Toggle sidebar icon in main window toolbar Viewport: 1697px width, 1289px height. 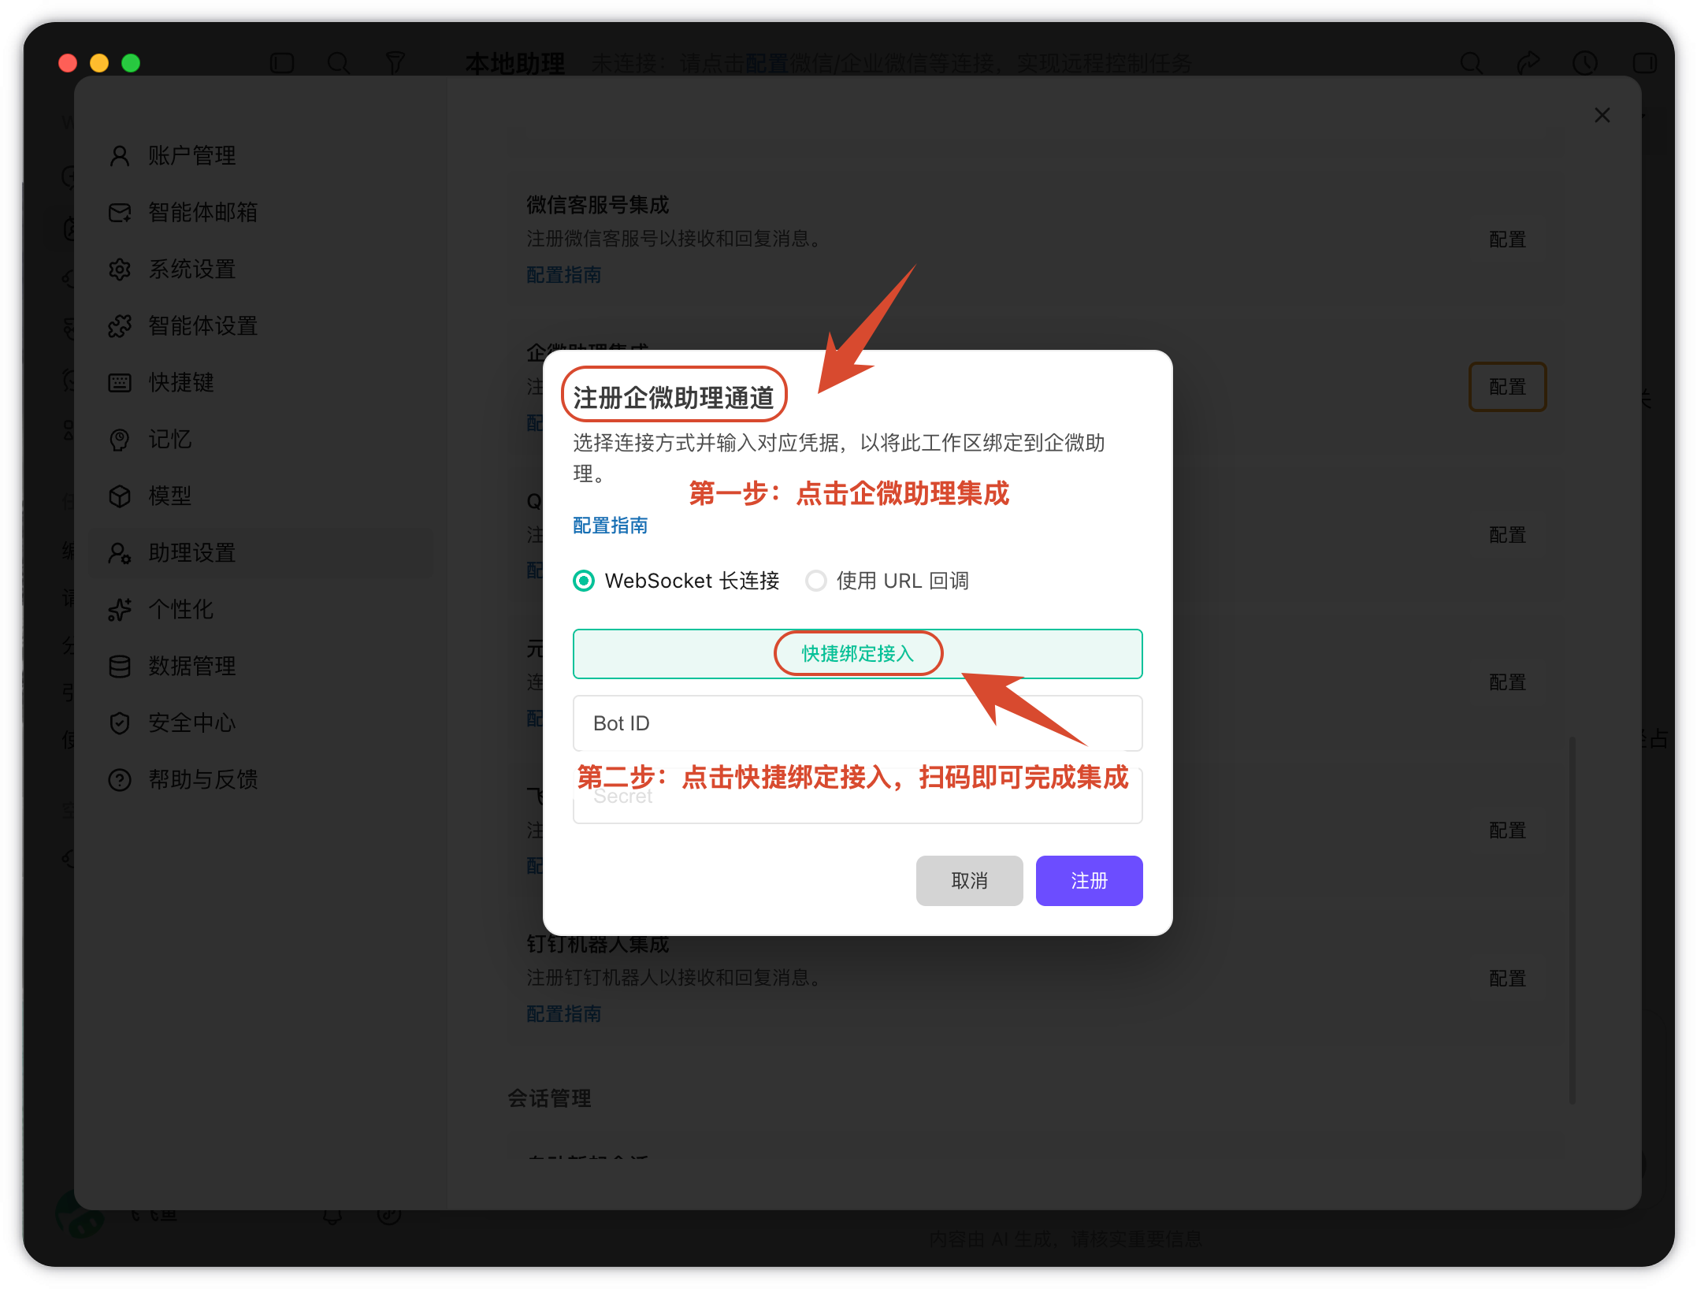pyautogui.click(x=282, y=63)
